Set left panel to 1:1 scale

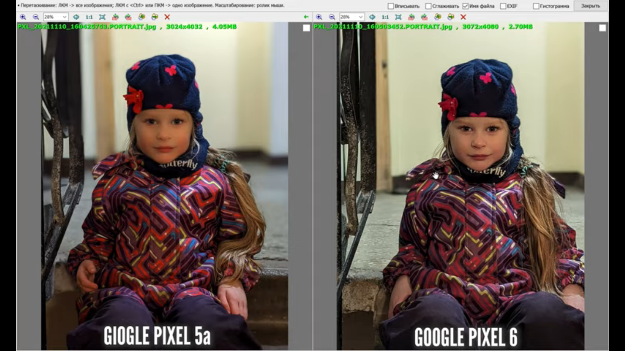(89, 17)
